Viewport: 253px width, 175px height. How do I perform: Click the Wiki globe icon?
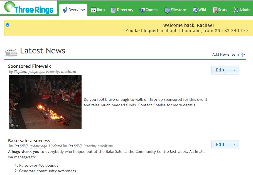(x=195, y=10)
